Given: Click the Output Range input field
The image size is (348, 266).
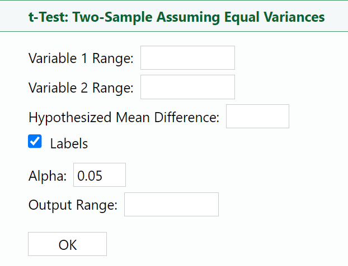Looking at the screenshot, I should point(171,205).
